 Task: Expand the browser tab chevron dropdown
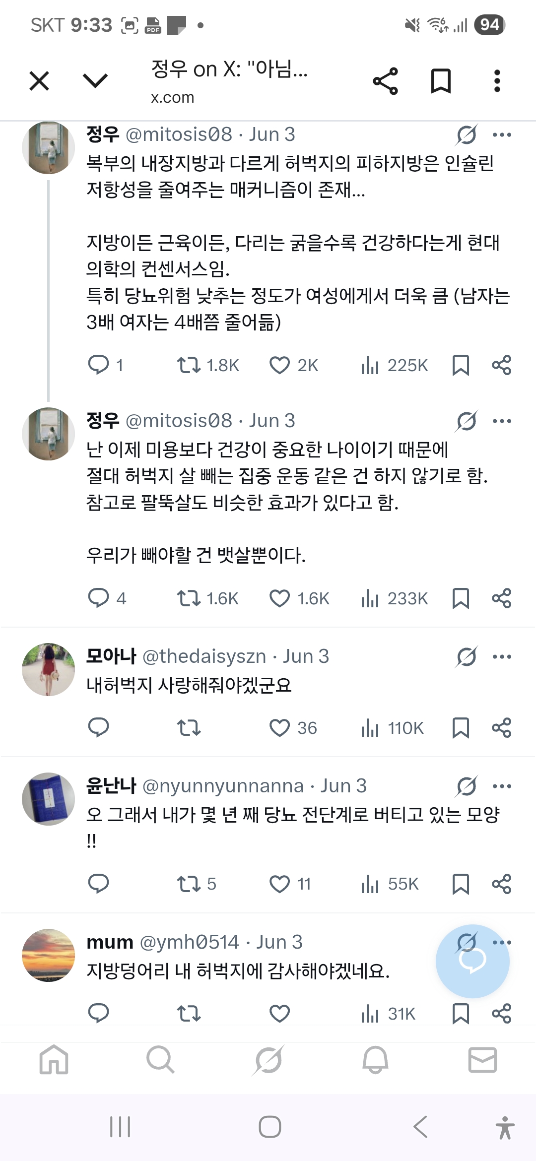click(95, 81)
